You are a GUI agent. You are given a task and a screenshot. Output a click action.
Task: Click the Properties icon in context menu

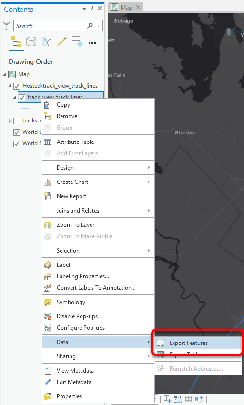pos(48,396)
